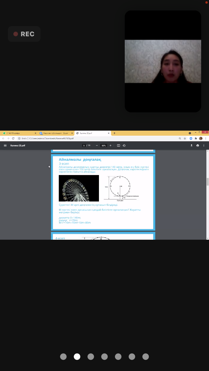Open the Chrome extensions puzzle icon
Screen dimensions: 209x371
click(196, 138)
